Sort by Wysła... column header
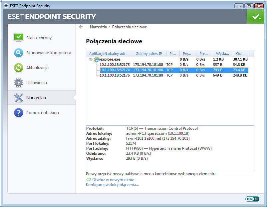267x207 pixels. (x=223, y=54)
